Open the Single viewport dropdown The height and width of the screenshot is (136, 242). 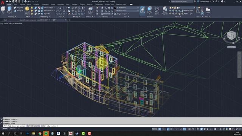point(121,14)
